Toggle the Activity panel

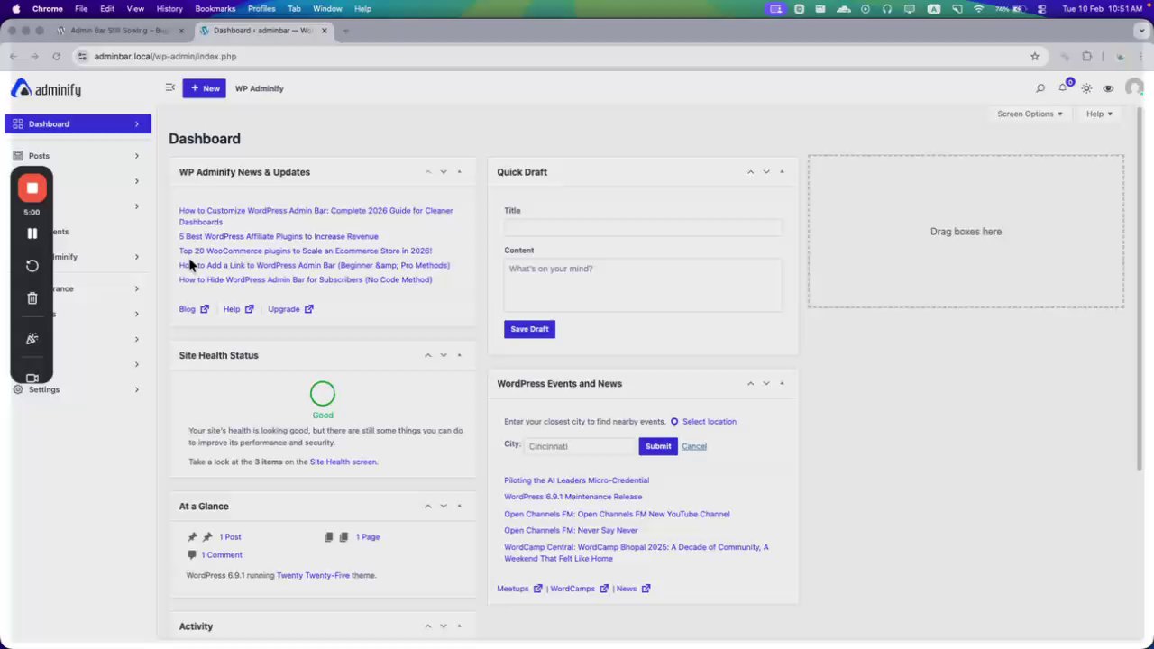pyautogui.click(x=459, y=626)
